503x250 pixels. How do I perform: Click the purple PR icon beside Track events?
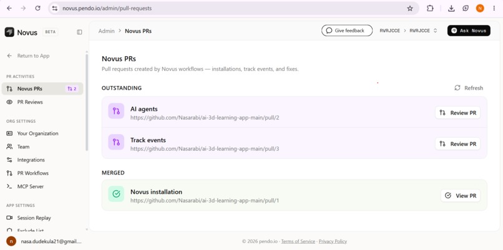coord(116,142)
